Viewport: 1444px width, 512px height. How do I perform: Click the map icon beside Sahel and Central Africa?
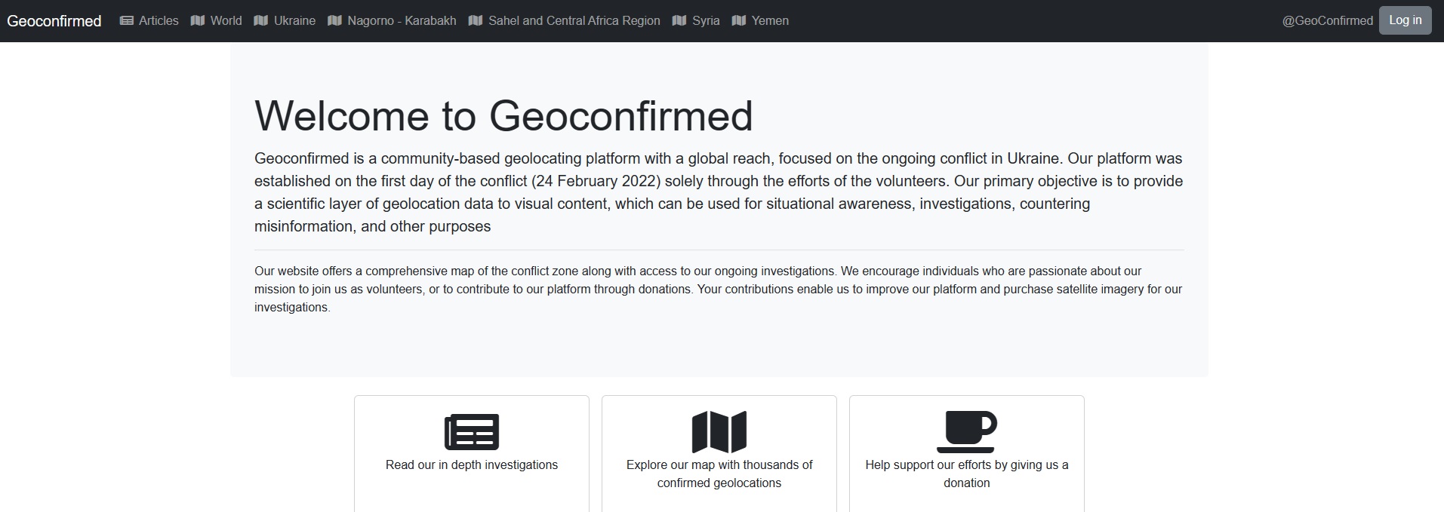pos(476,20)
